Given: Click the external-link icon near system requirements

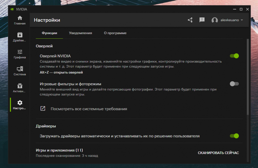Looking at the screenshot, I should (x=43, y=109).
